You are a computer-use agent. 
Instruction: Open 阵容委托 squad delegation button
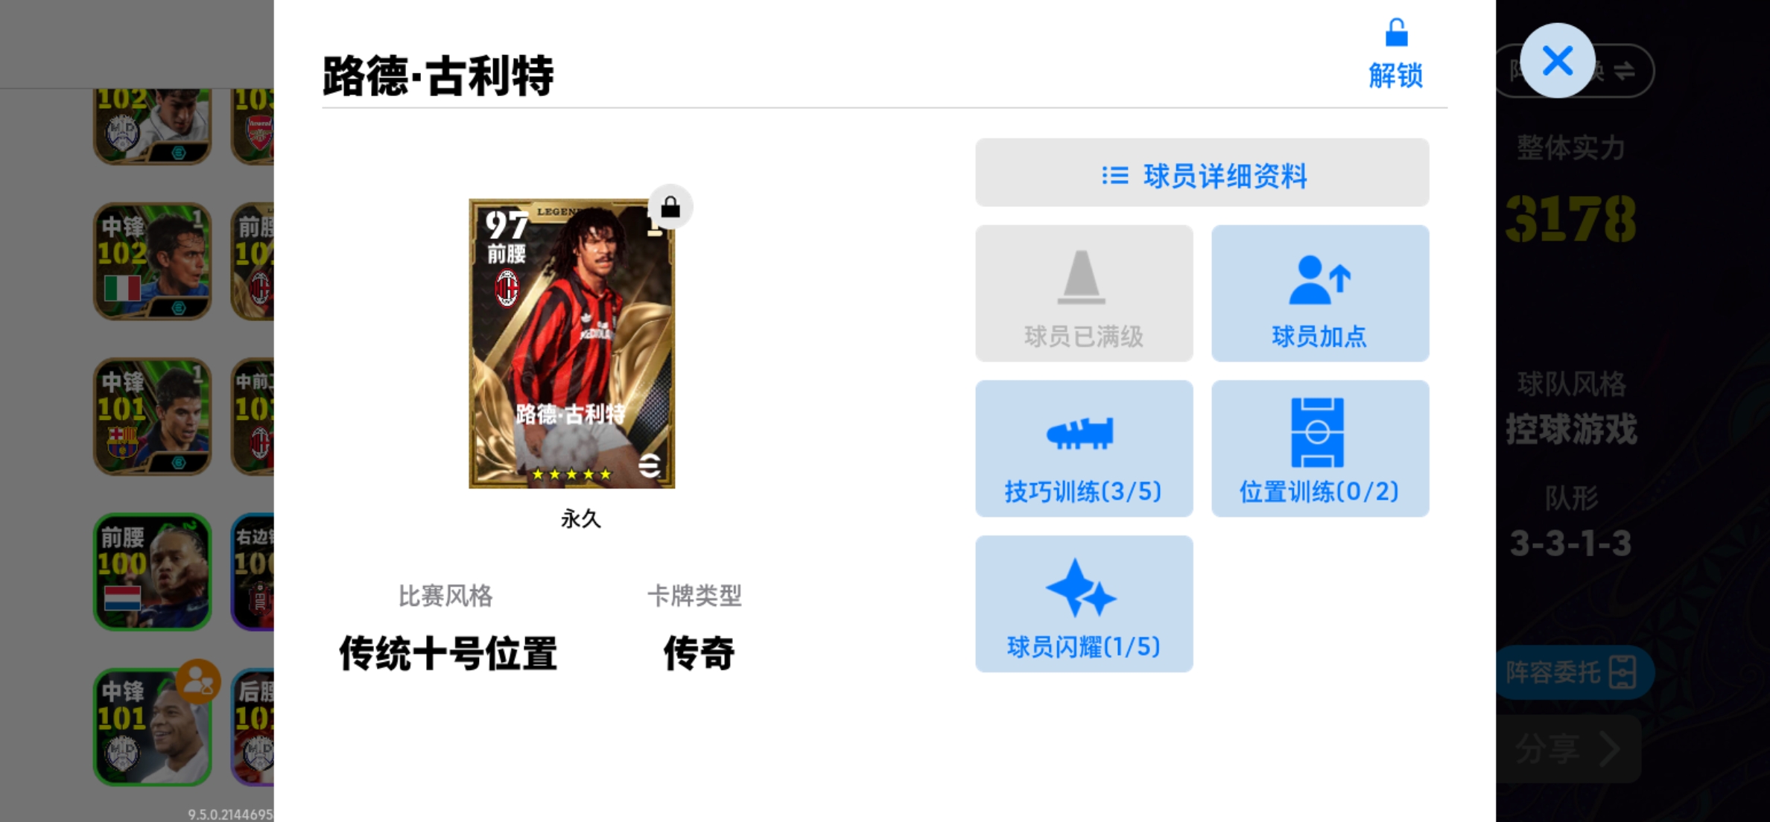coord(1573,672)
